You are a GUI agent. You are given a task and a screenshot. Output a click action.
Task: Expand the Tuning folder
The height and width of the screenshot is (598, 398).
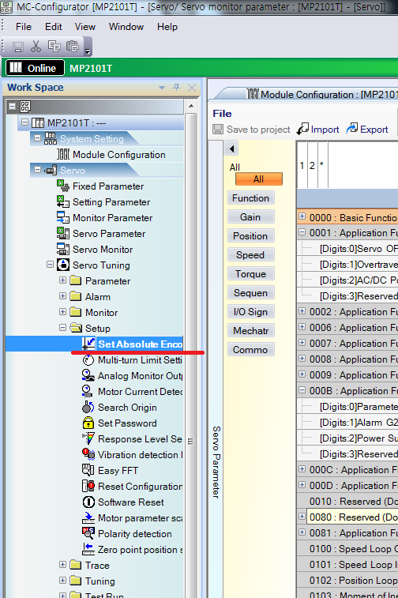[62, 580]
